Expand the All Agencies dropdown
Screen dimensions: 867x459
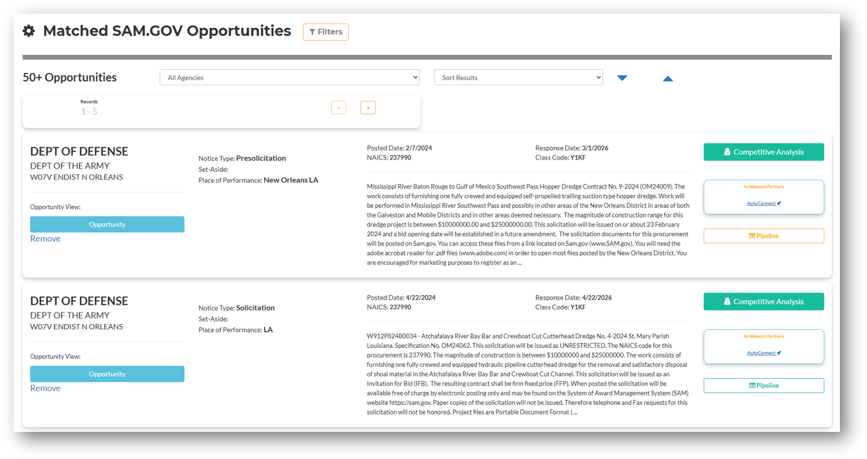coord(289,77)
